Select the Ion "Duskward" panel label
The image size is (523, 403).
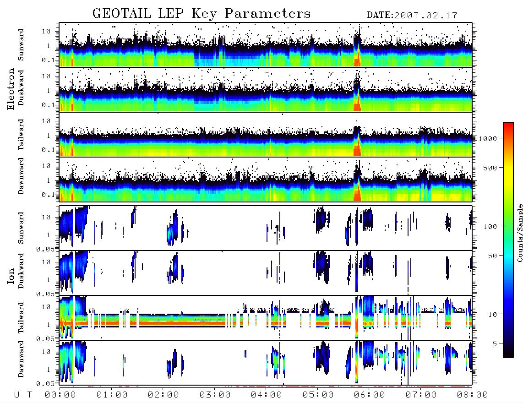click(21, 271)
